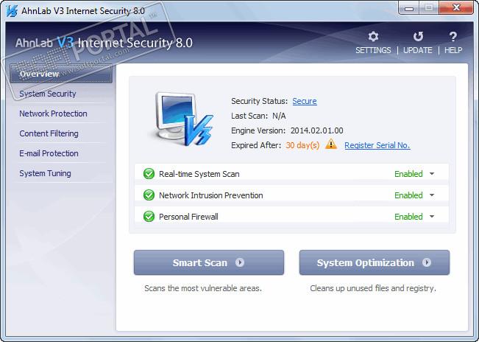
Task: Click the Real-time System Scan label
Action: click(x=199, y=174)
